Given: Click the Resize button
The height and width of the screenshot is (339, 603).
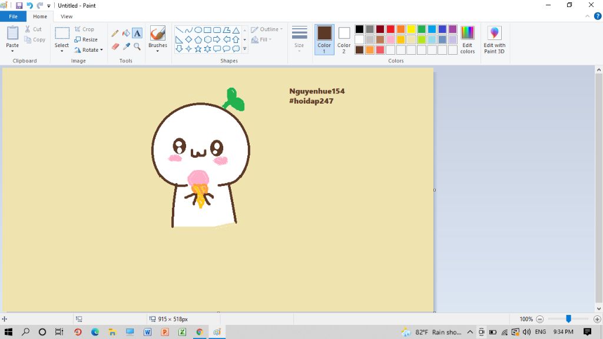Looking at the screenshot, I should (x=86, y=39).
